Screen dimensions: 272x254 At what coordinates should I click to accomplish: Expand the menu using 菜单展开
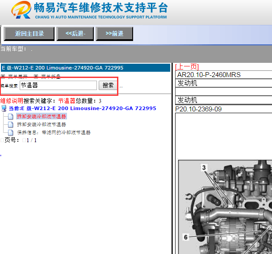point(18,77)
